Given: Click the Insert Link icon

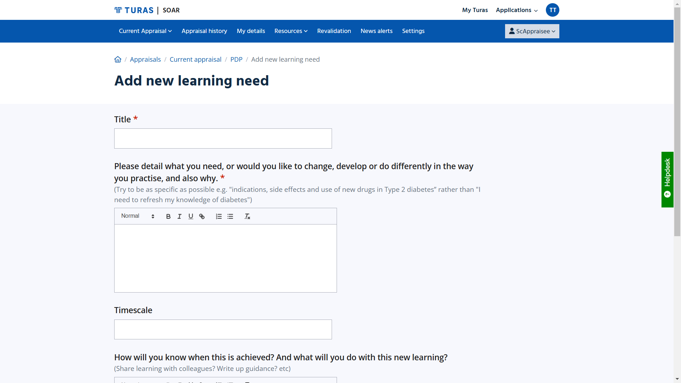Looking at the screenshot, I should pyautogui.click(x=202, y=216).
